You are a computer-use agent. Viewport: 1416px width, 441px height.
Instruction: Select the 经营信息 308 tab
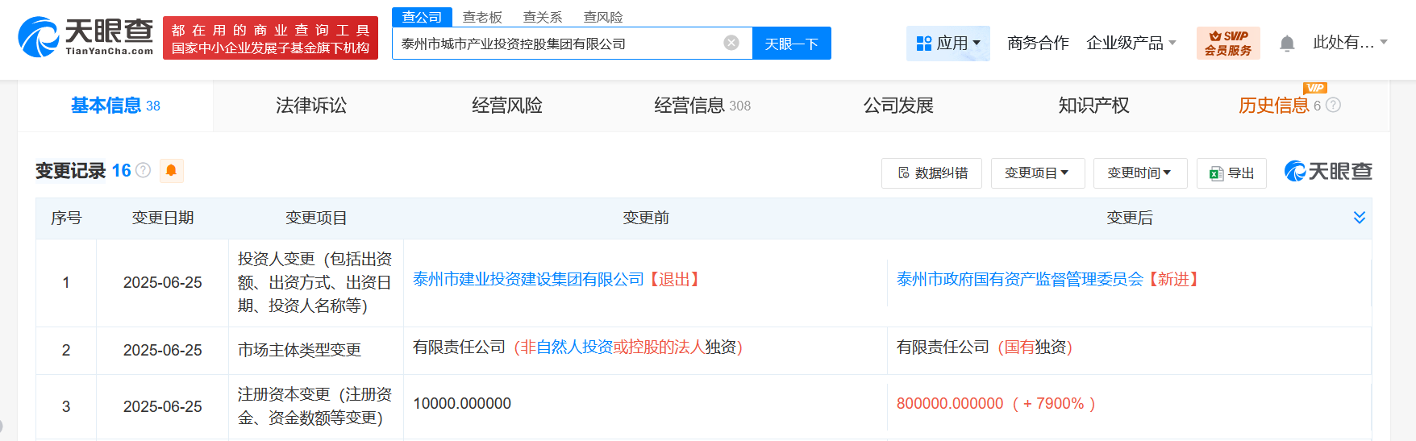pos(702,106)
